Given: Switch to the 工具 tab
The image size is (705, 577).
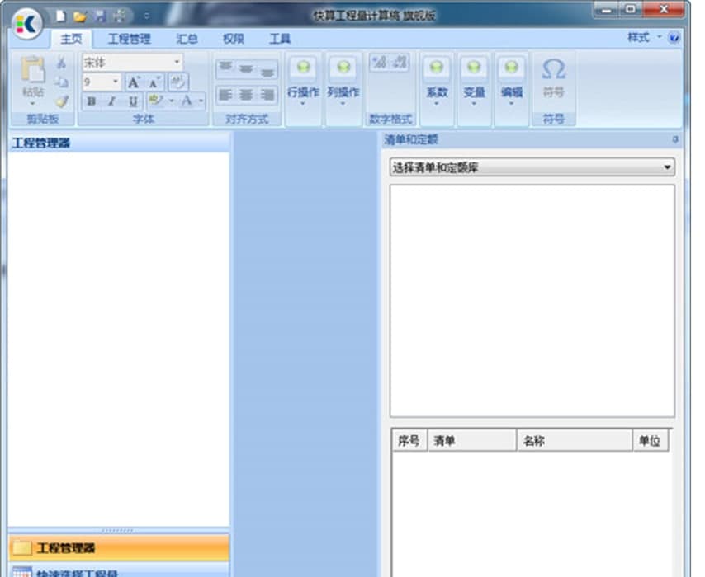Looking at the screenshot, I should tap(280, 39).
